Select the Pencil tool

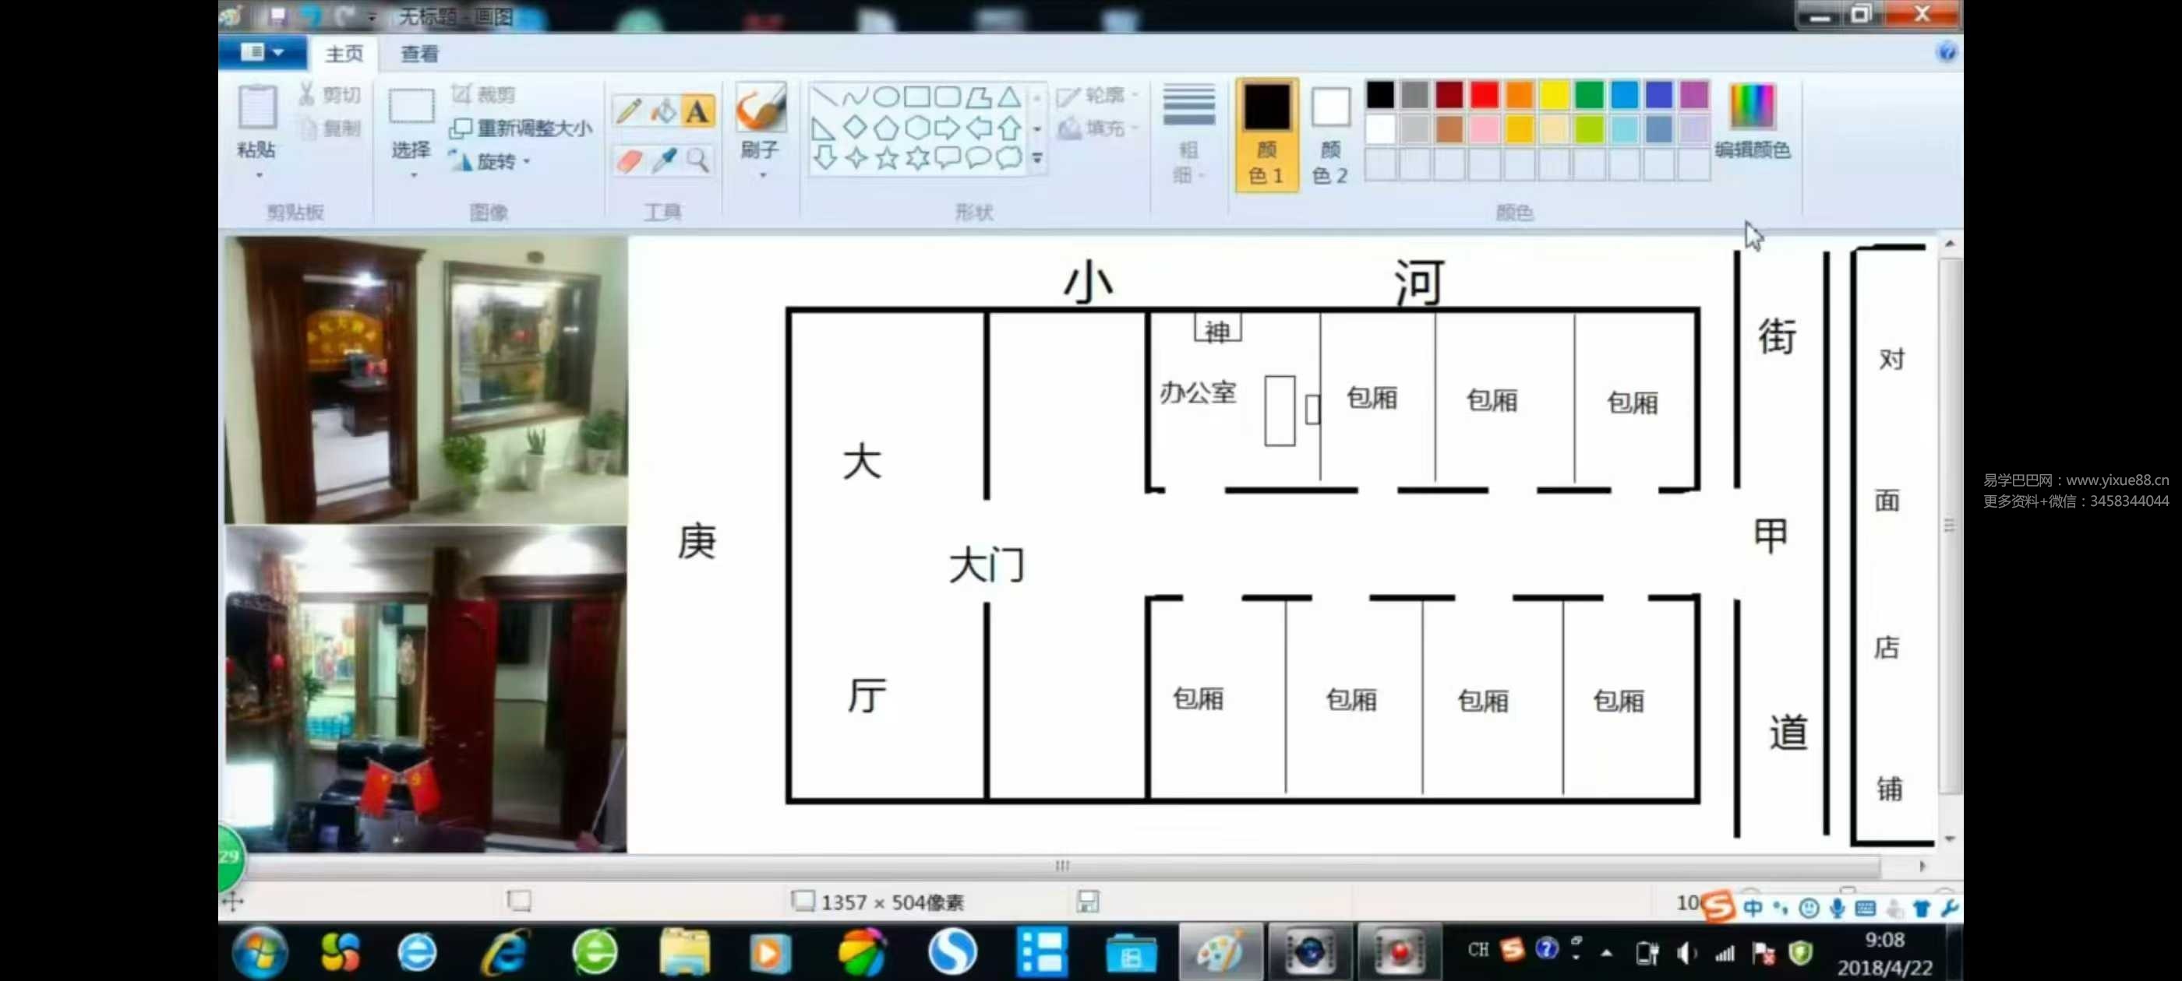tap(629, 111)
